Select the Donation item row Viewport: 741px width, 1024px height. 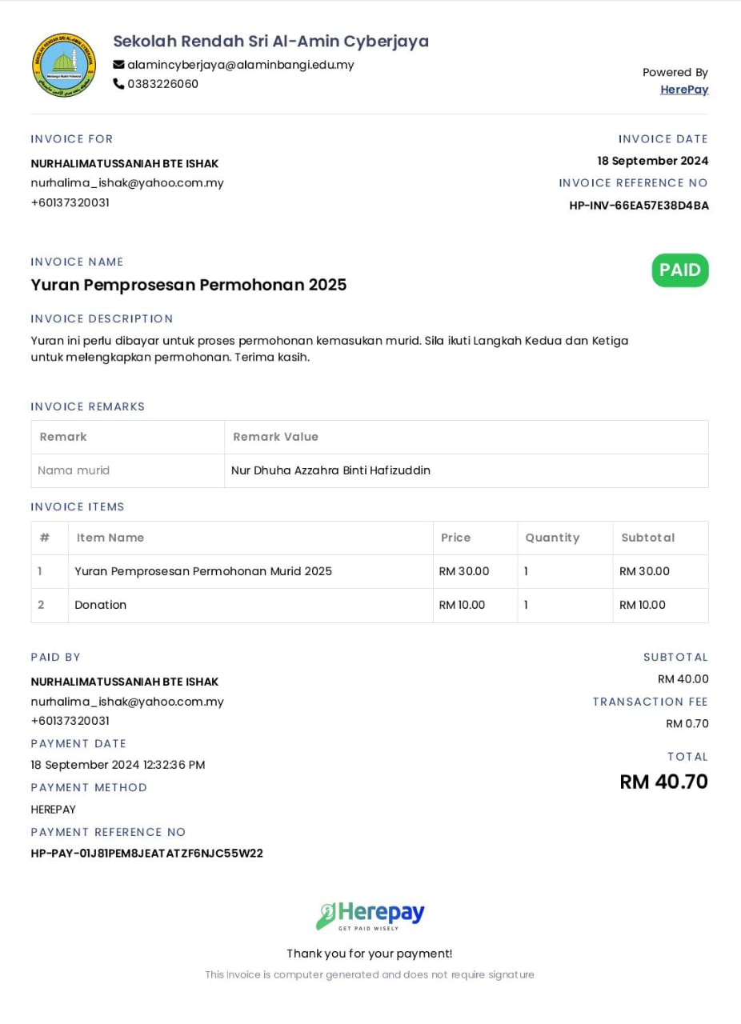(370, 606)
